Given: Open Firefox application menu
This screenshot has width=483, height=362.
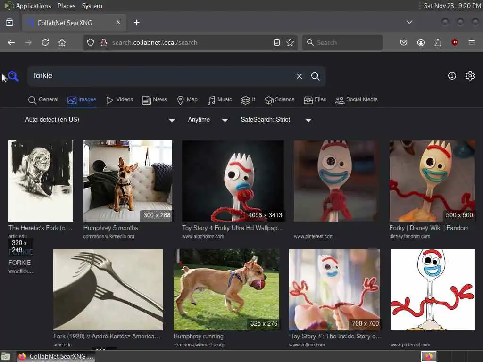Looking at the screenshot, I should [471, 42].
